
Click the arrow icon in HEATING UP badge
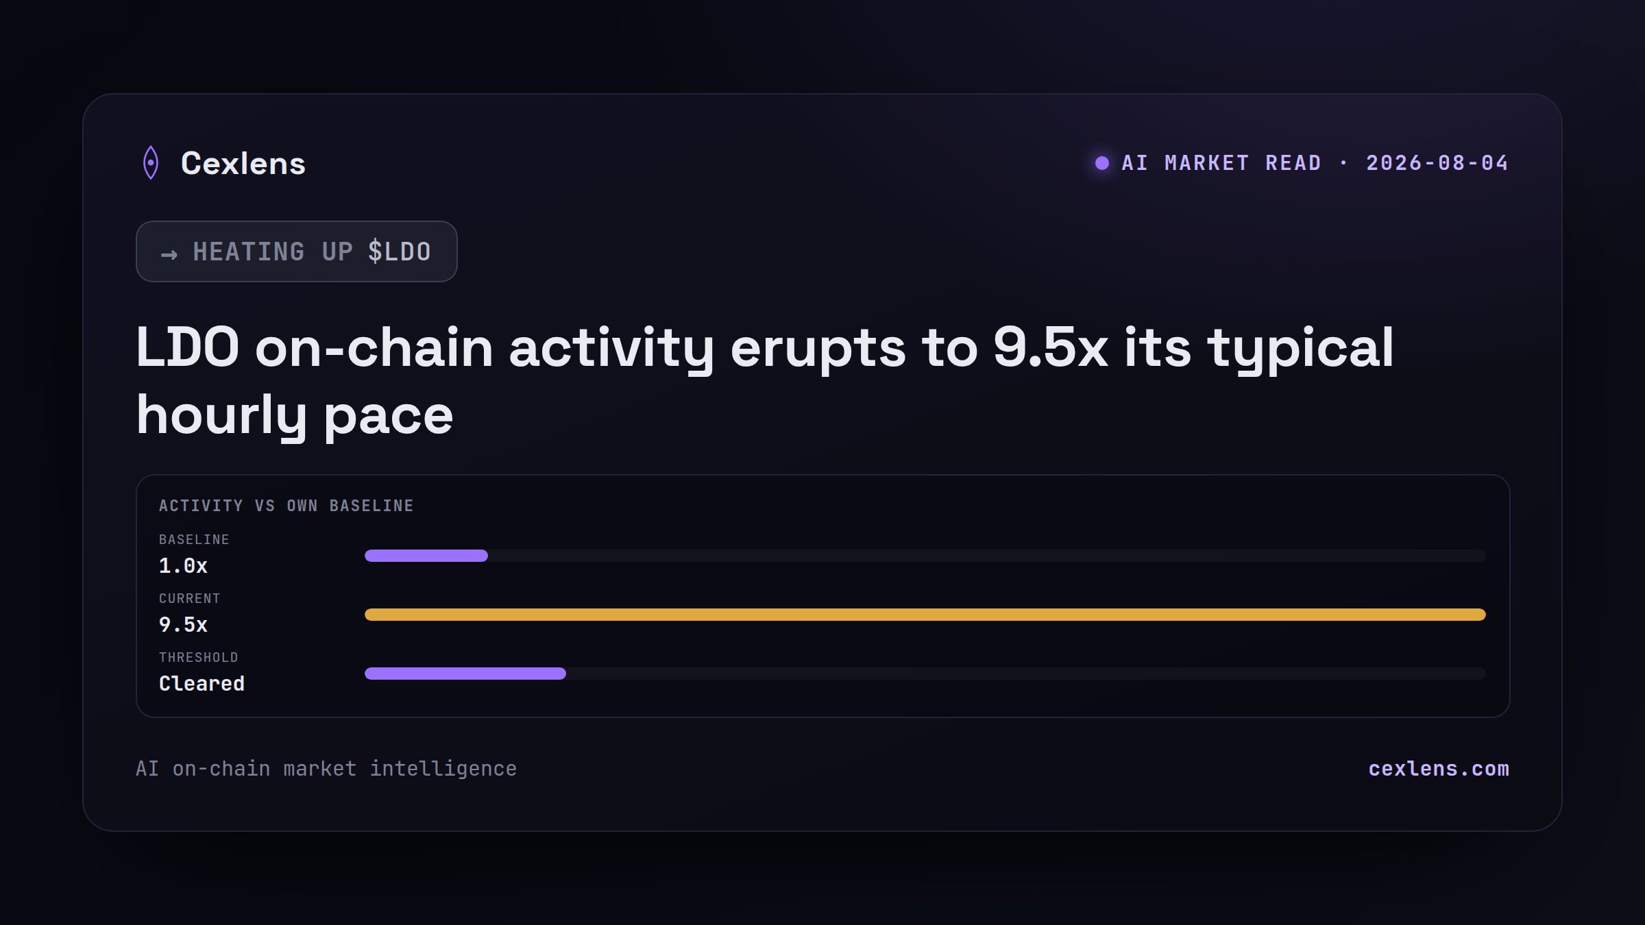pos(169,255)
